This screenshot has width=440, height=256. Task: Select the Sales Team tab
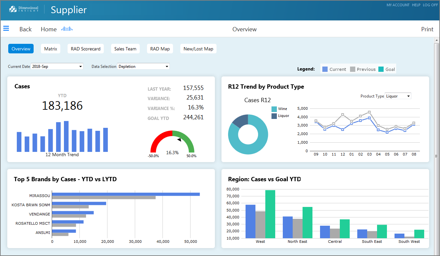[125, 48]
